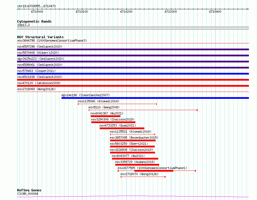Image resolution: width=257 pixels, height=200 pixels.
Task: Click the red bar under nsv6521838
Action: click(133, 80)
